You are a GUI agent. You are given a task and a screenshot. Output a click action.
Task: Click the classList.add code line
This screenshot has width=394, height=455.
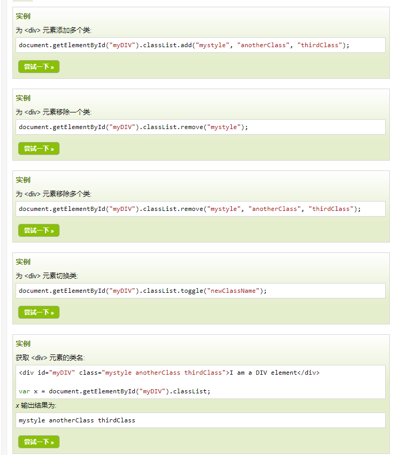point(184,45)
